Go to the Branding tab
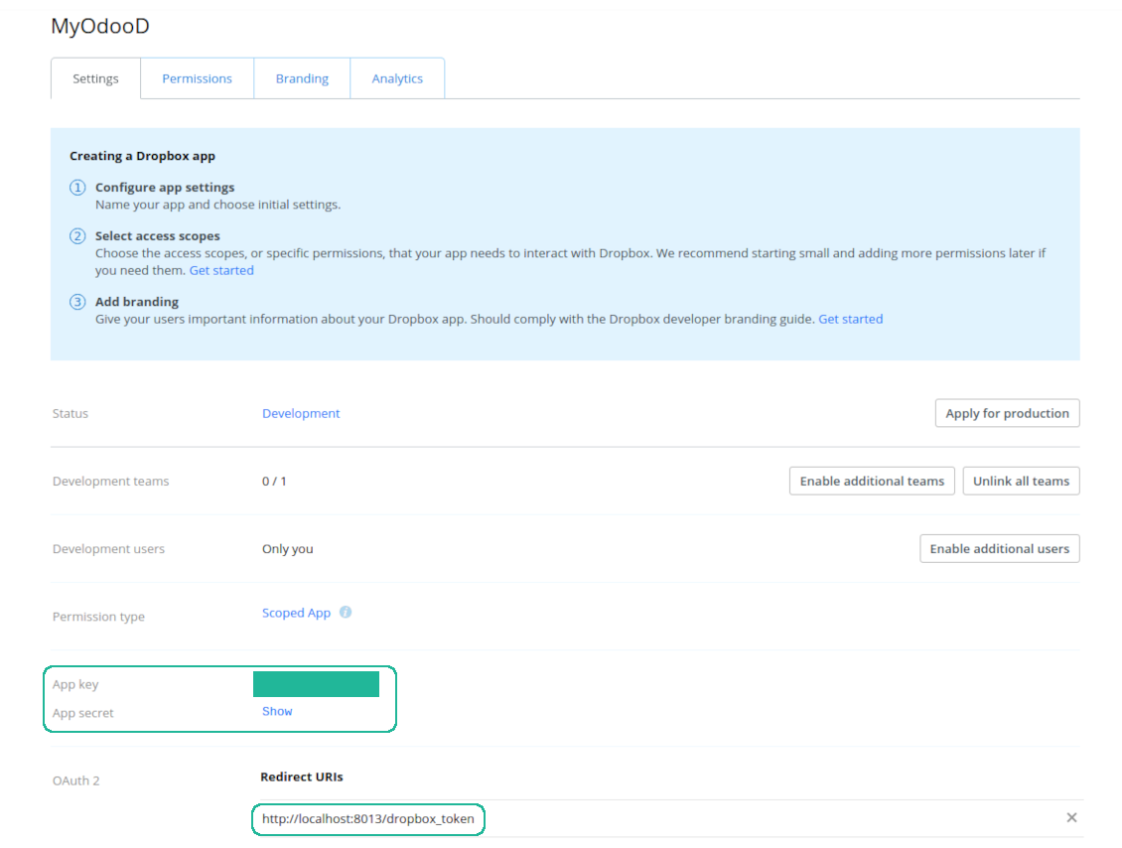This screenshot has width=1122, height=848. point(302,79)
